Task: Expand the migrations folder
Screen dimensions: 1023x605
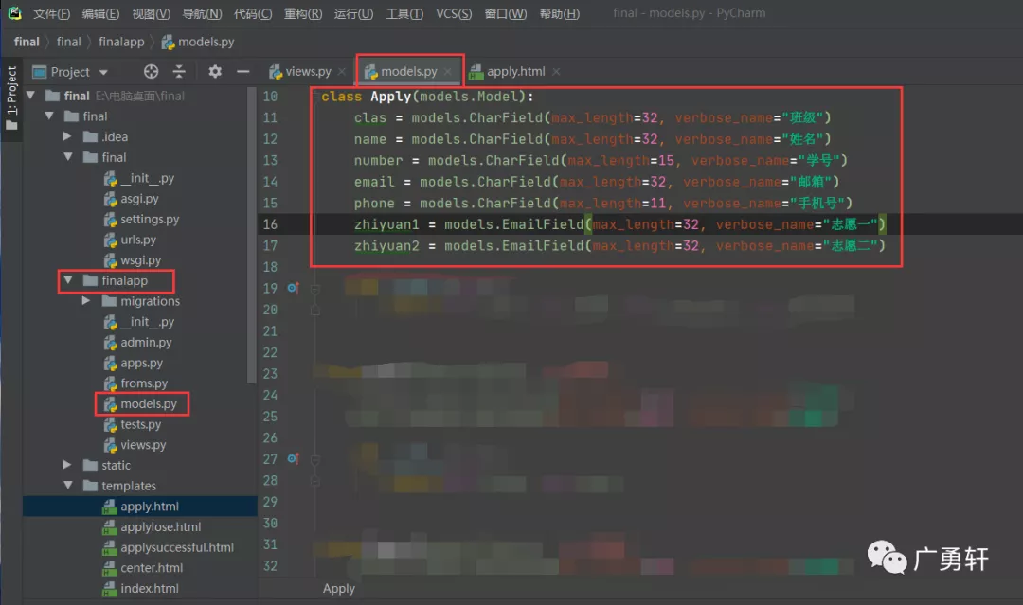Action: (85, 301)
